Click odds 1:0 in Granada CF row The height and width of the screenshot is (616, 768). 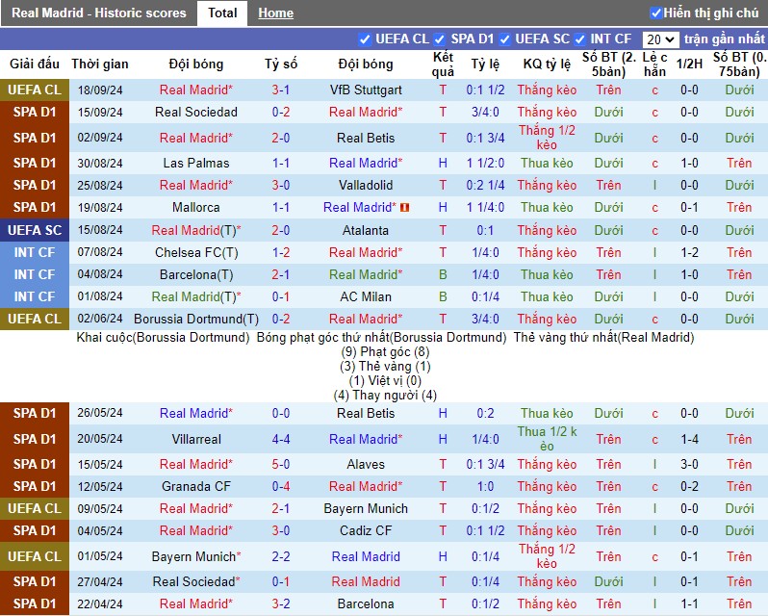point(485,486)
